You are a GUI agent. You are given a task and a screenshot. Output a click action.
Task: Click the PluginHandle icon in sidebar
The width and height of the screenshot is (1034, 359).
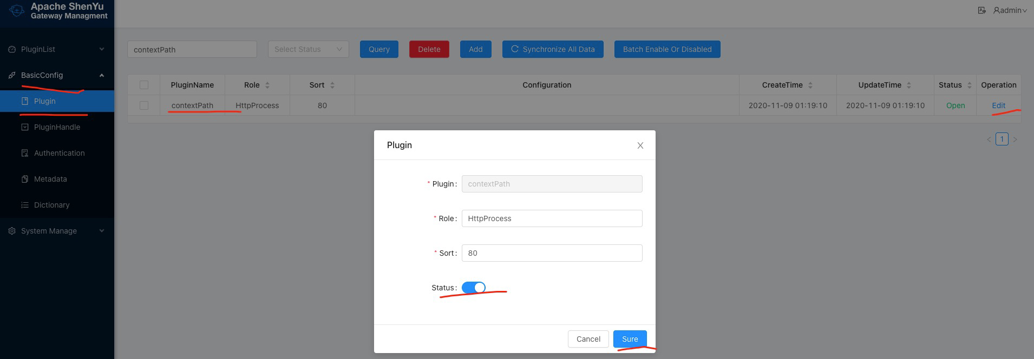(24, 127)
